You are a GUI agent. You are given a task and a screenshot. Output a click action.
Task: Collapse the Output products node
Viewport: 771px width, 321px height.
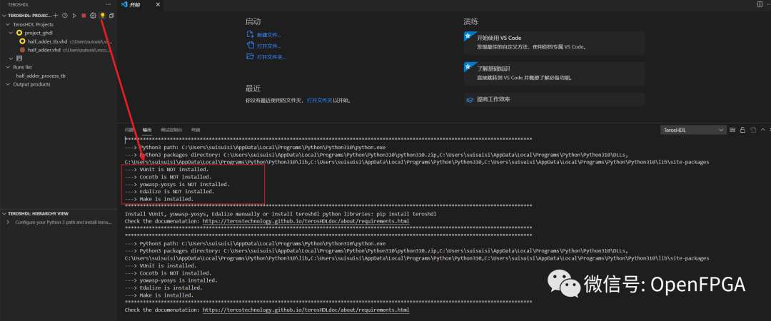(x=8, y=84)
